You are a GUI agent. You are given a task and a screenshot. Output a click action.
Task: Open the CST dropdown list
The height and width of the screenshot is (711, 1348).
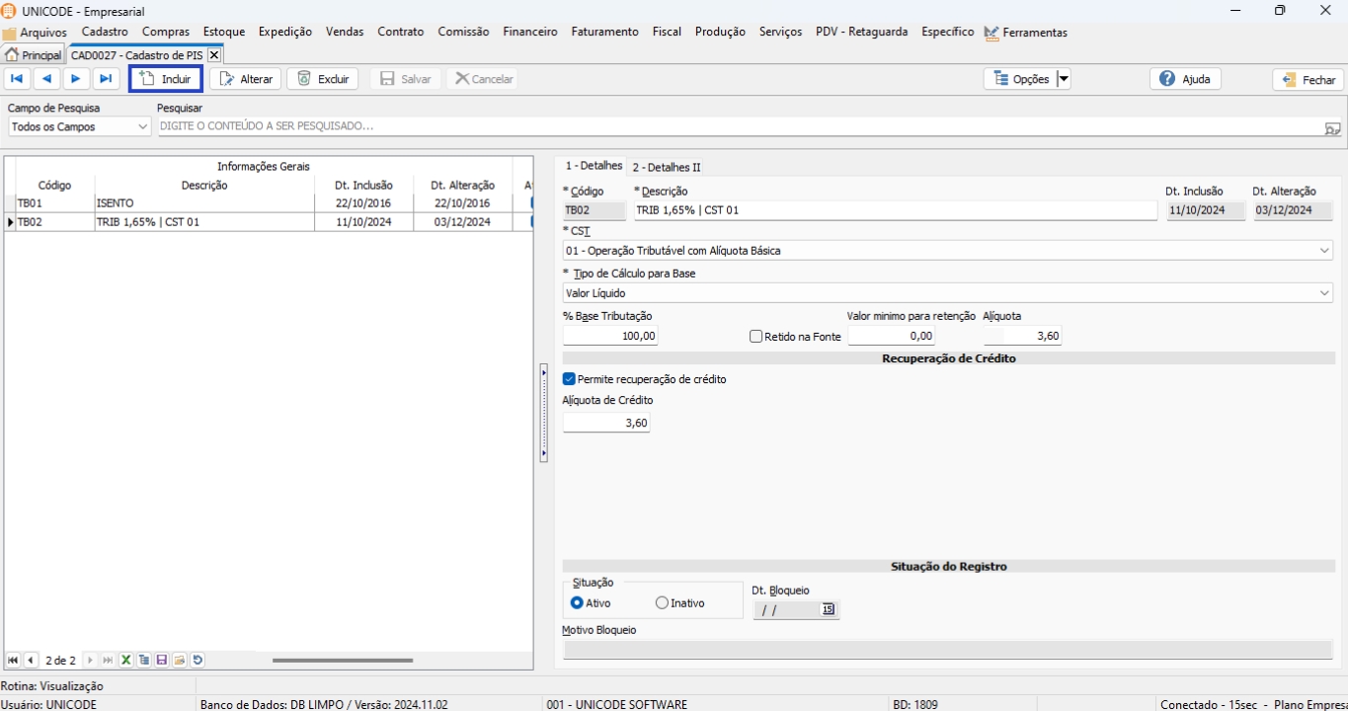click(x=1324, y=251)
